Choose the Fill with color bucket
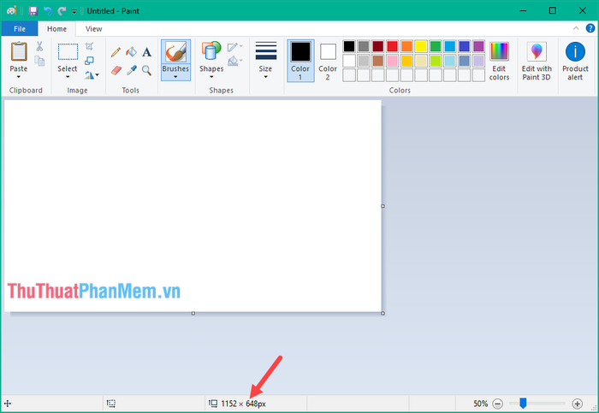Image resolution: width=599 pixels, height=413 pixels. point(131,52)
